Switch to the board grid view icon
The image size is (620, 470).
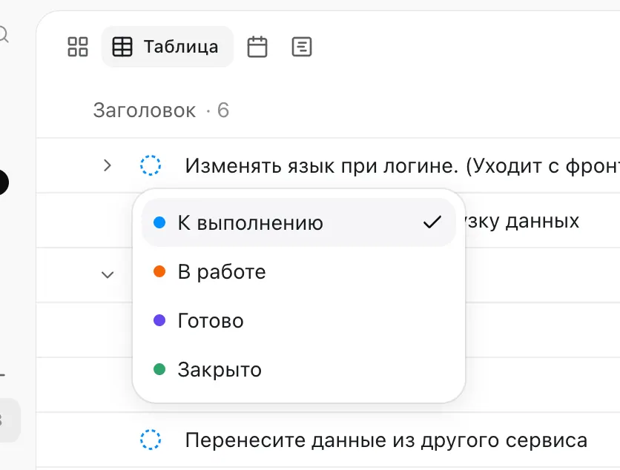[77, 47]
